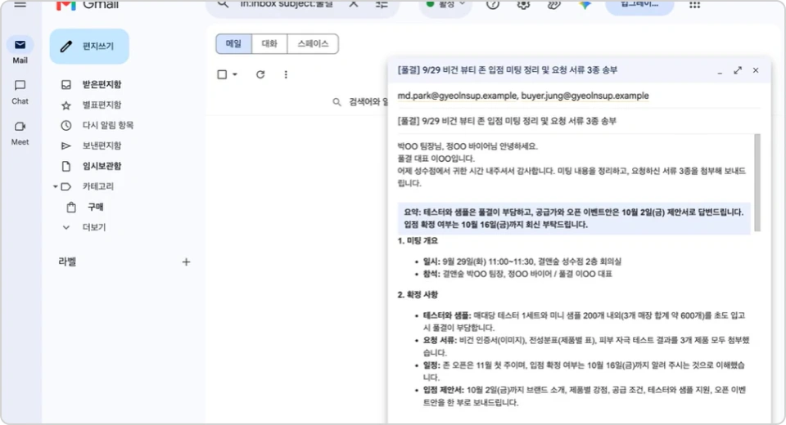This screenshot has height=425, width=786.
Task: Open the Google apps grid
Action: click(694, 5)
